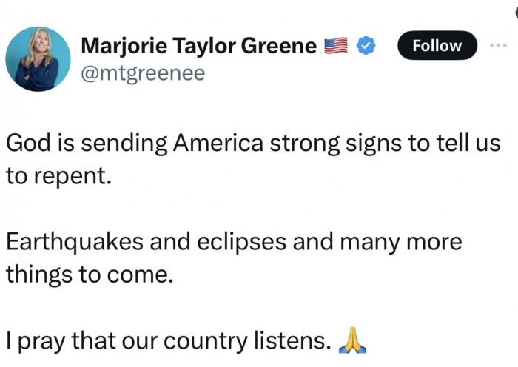Click the praying hands emoji
This screenshot has width=518, height=367.
(x=352, y=340)
